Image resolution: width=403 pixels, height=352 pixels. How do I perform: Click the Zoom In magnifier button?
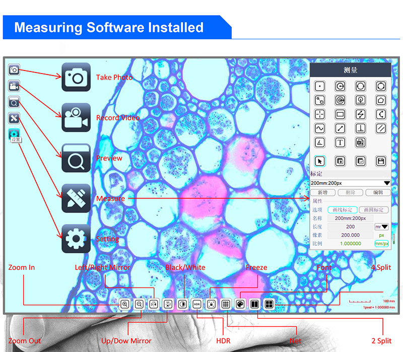(124, 304)
